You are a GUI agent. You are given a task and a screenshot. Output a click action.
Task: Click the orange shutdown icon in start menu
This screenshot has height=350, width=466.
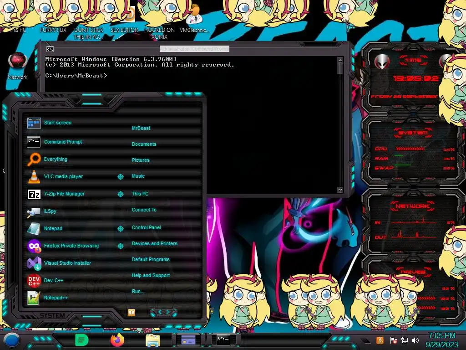tap(132, 312)
